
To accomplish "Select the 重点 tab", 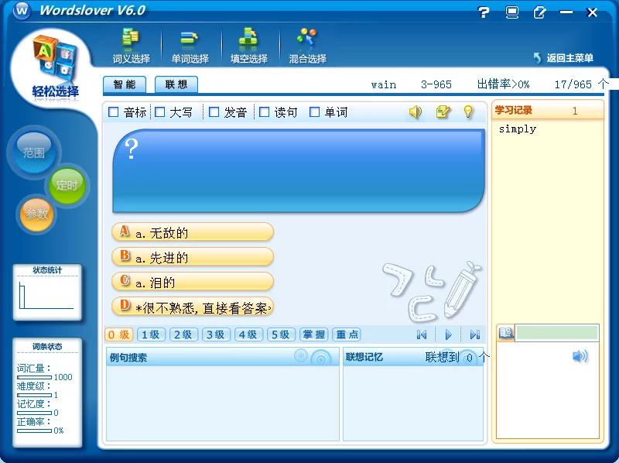I will [346, 335].
